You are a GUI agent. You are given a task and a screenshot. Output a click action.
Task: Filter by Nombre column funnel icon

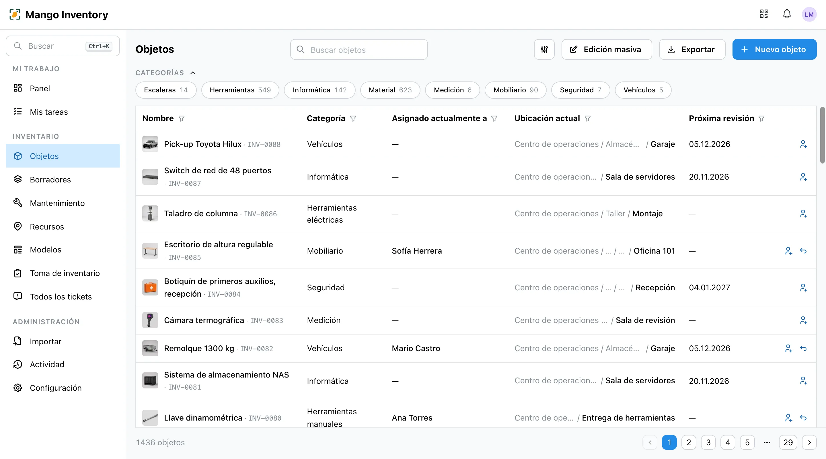coord(182,119)
